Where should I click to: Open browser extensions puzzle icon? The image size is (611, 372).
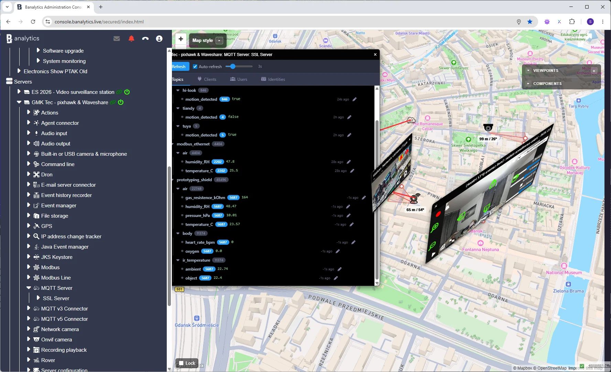click(572, 22)
